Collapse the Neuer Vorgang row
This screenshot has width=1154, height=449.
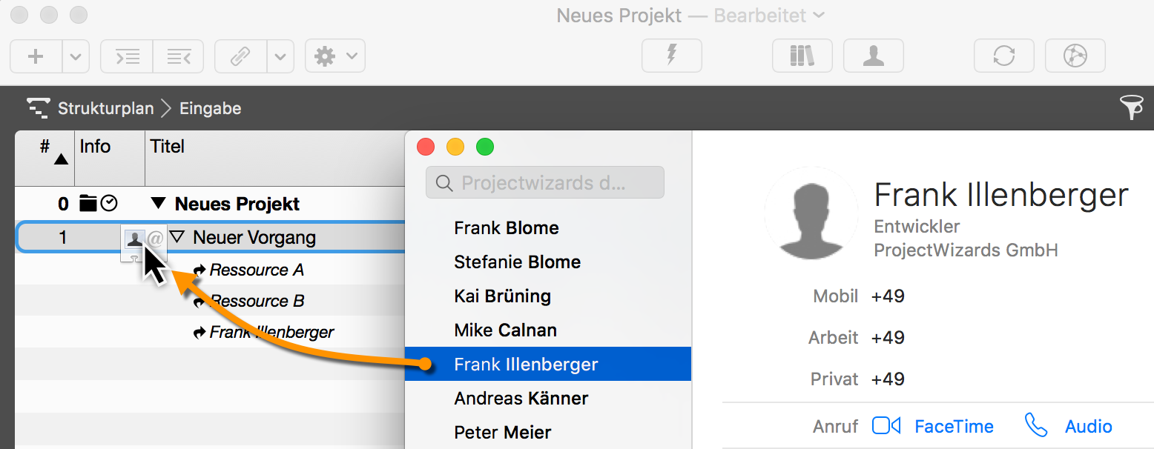[x=177, y=237]
